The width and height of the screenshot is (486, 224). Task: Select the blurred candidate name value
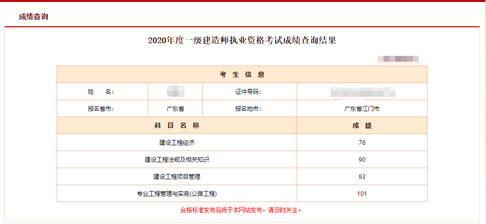(x=175, y=91)
